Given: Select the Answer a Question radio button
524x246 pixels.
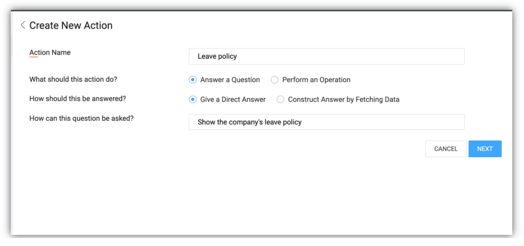Looking at the screenshot, I should [193, 80].
